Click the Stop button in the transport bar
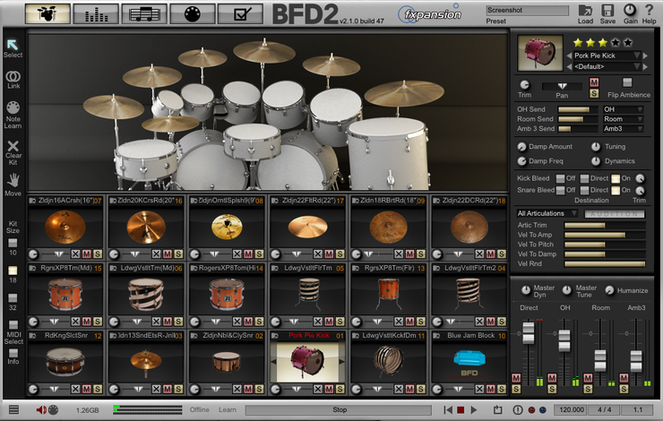663x421 pixels. (339, 409)
